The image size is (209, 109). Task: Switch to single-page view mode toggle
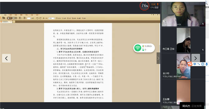pos(10,18)
